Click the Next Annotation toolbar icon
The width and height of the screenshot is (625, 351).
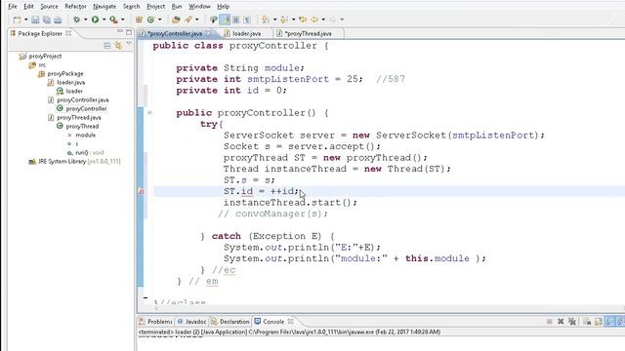coord(266,19)
